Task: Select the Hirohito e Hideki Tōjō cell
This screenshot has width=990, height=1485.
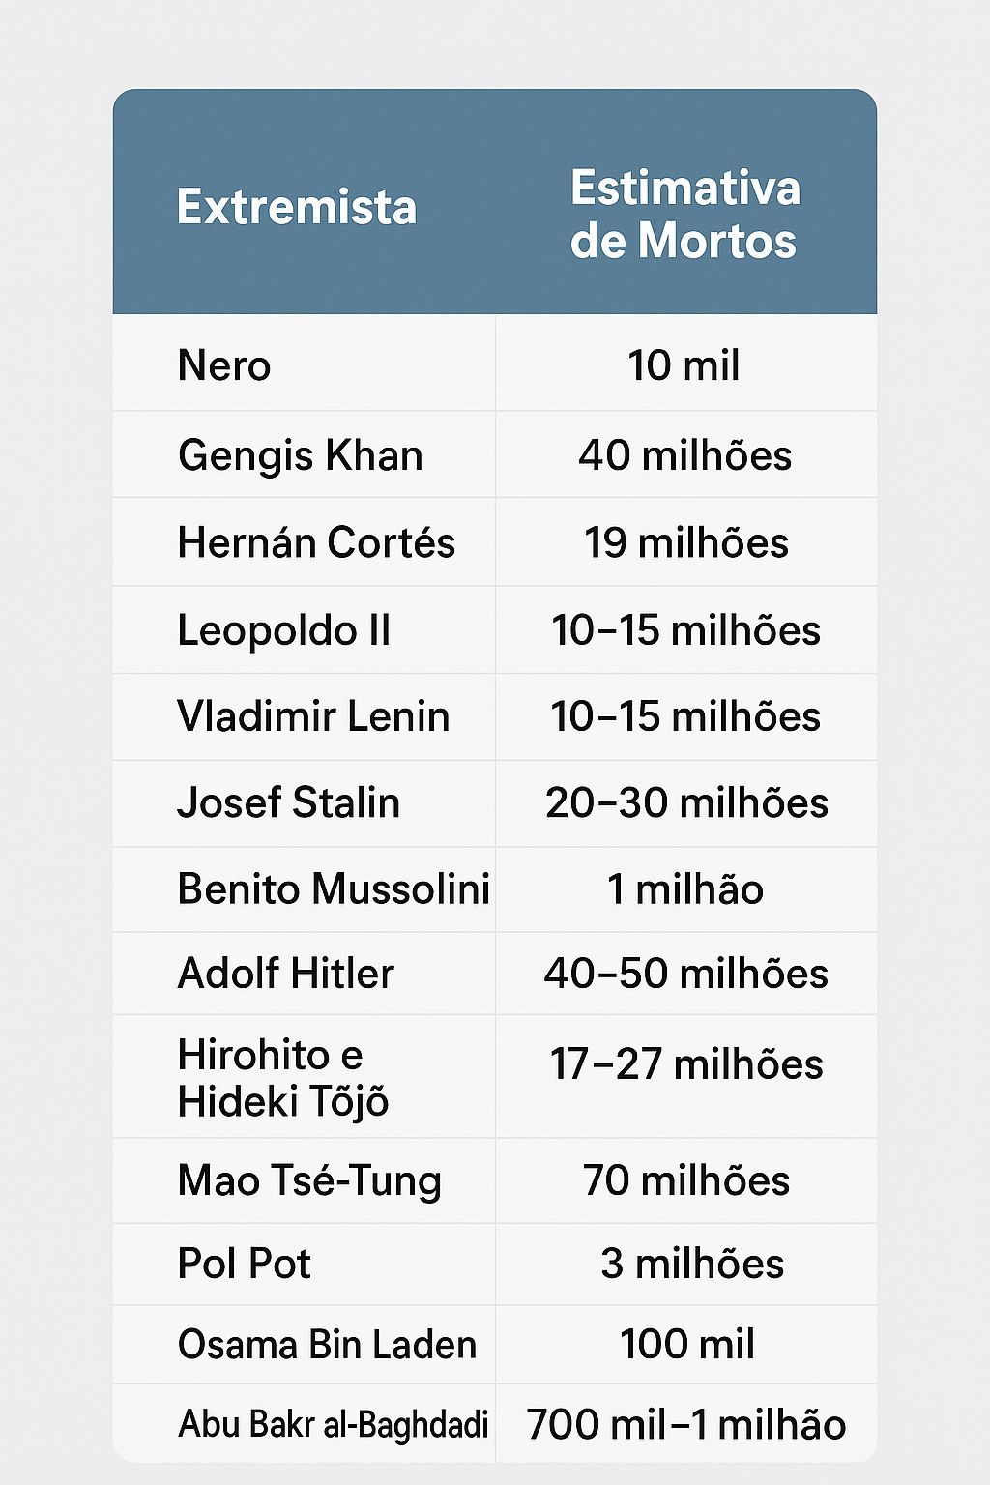Action: tap(283, 1077)
